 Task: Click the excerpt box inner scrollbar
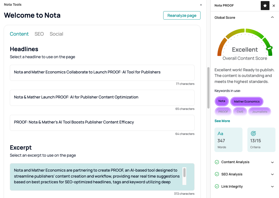pos(184,173)
